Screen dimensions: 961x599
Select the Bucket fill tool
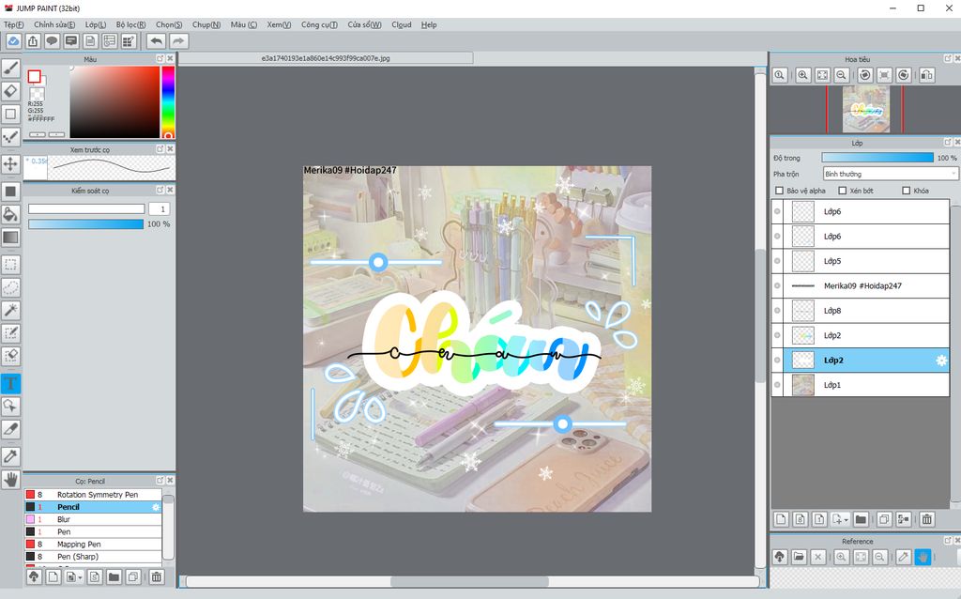(10, 214)
